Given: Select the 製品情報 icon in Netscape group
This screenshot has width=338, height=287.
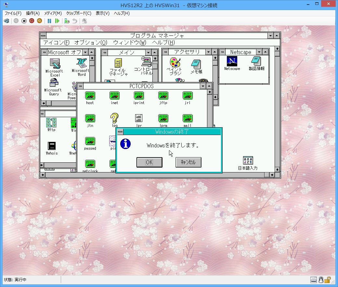Looking at the screenshot, I should pyautogui.click(x=256, y=63).
